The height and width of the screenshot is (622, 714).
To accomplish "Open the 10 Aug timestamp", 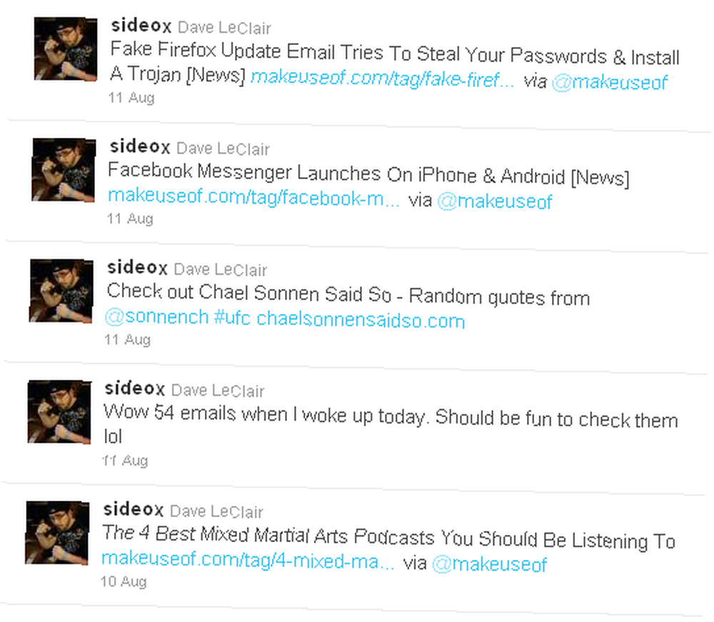I will (x=124, y=581).
